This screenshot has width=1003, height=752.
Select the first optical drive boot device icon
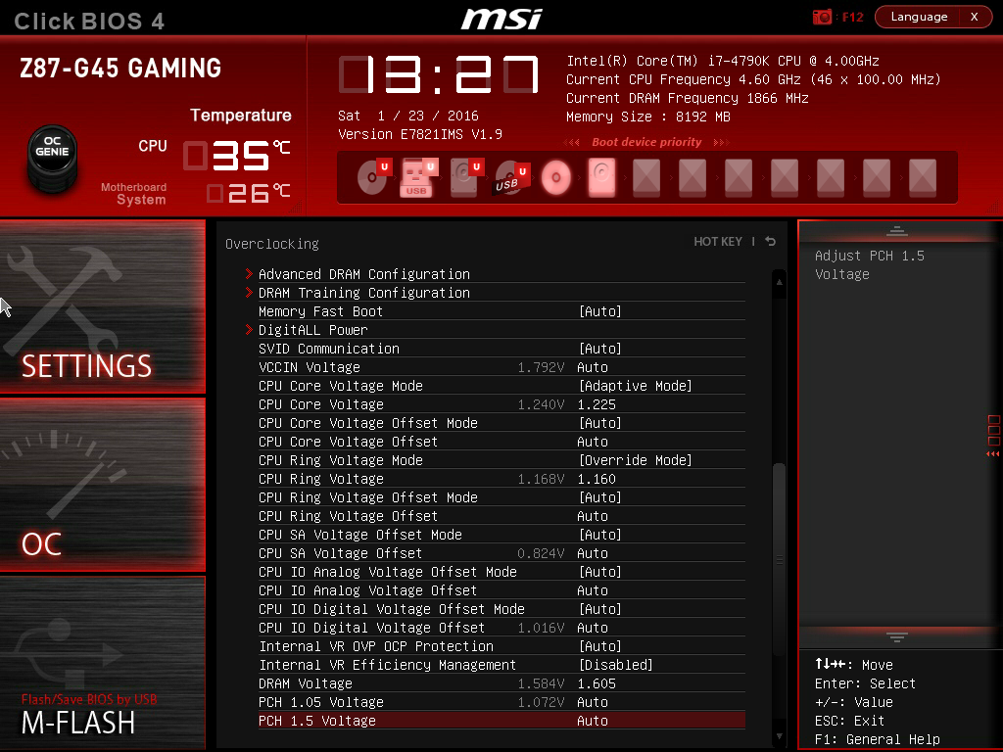point(373,176)
